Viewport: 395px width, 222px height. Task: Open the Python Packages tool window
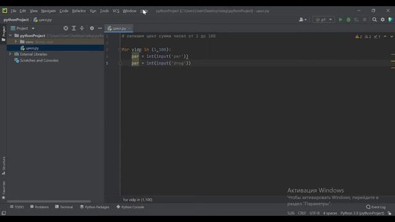click(x=94, y=207)
